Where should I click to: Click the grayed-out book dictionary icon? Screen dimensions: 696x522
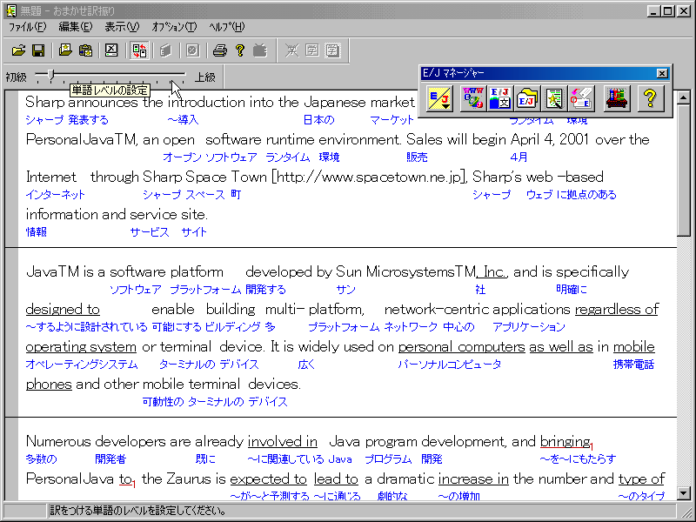(165, 50)
